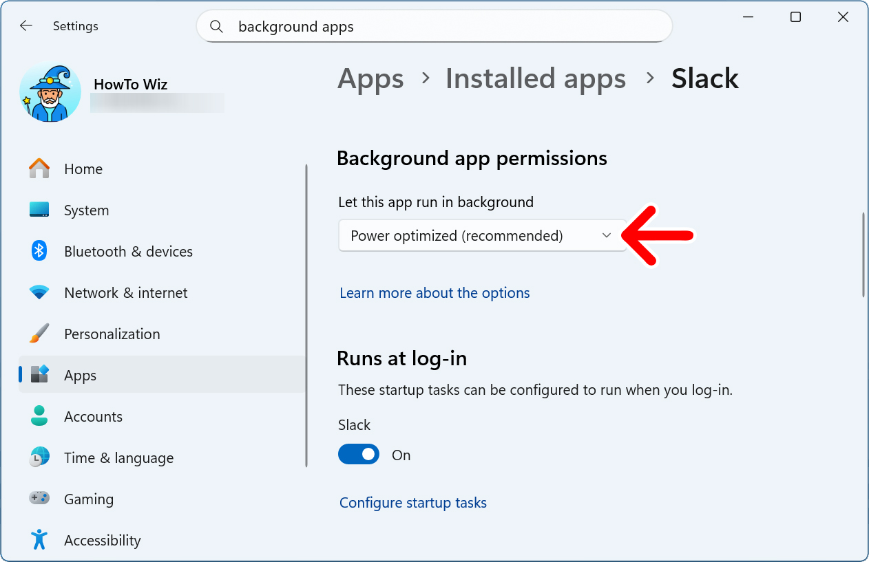Open the background permissions dropdown
The width and height of the screenshot is (869, 562).
(x=482, y=235)
